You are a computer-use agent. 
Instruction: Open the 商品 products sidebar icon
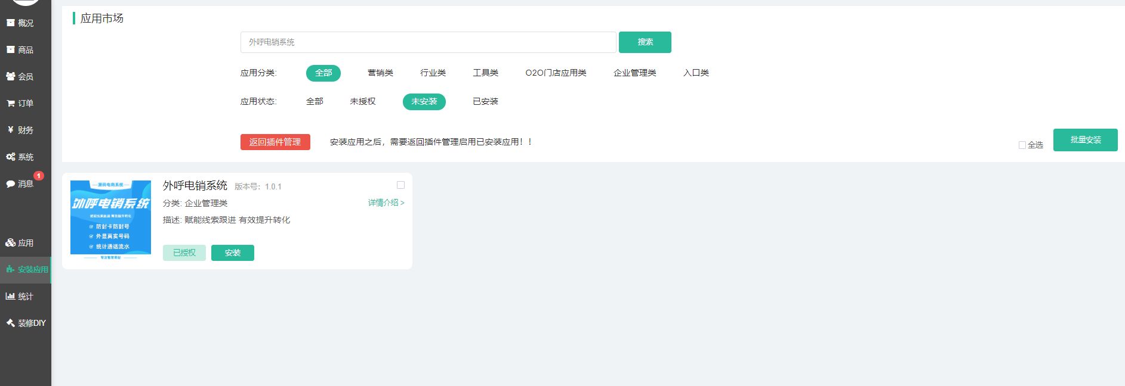tap(10, 49)
